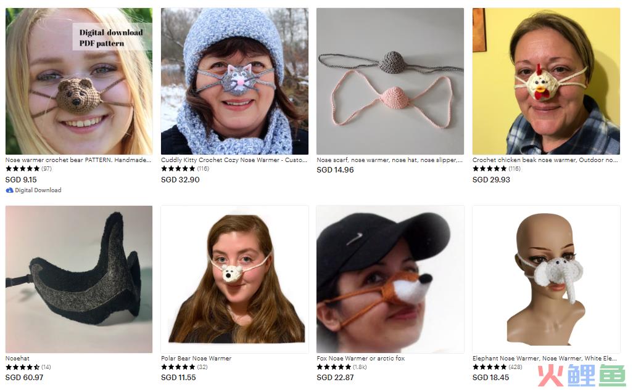Open the black Nosehat product photo
This screenshot has height=390, width=641.
[x=79, y=279]
